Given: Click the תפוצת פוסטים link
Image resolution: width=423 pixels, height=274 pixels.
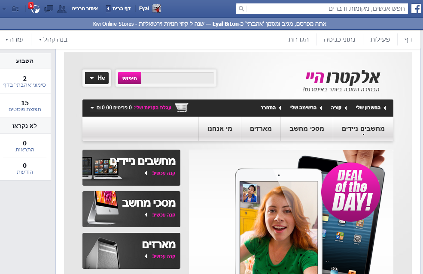Looking at the screenshot, I should 25,109.
